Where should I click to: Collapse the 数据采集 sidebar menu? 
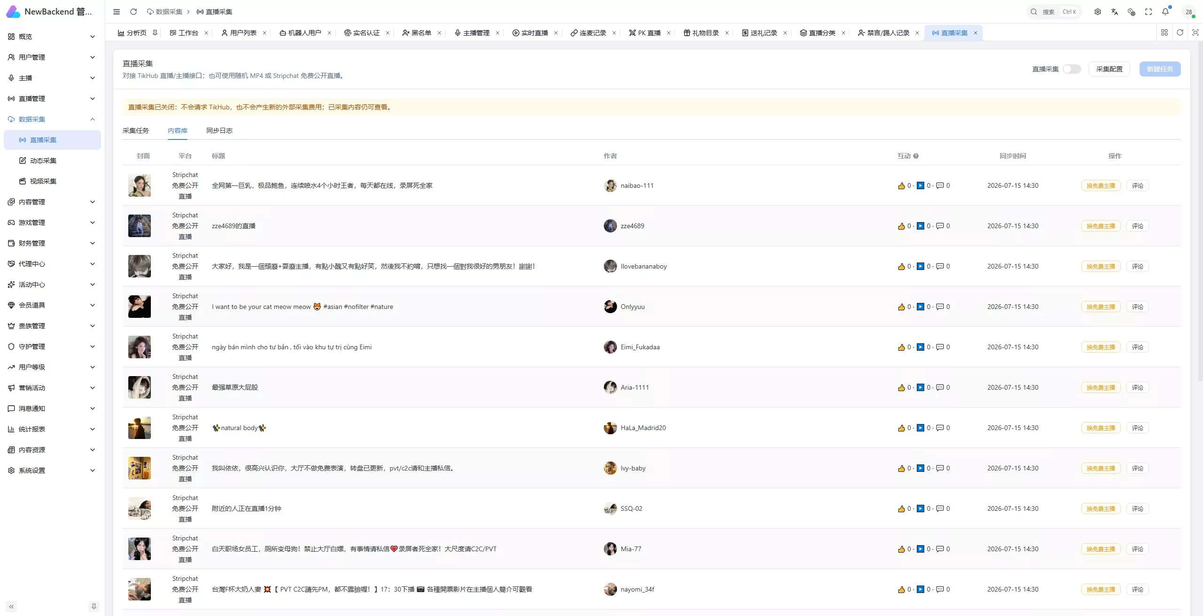(52, 119)
